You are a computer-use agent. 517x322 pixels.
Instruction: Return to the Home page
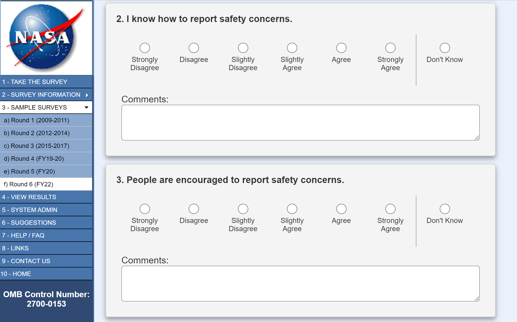point(16,274)
